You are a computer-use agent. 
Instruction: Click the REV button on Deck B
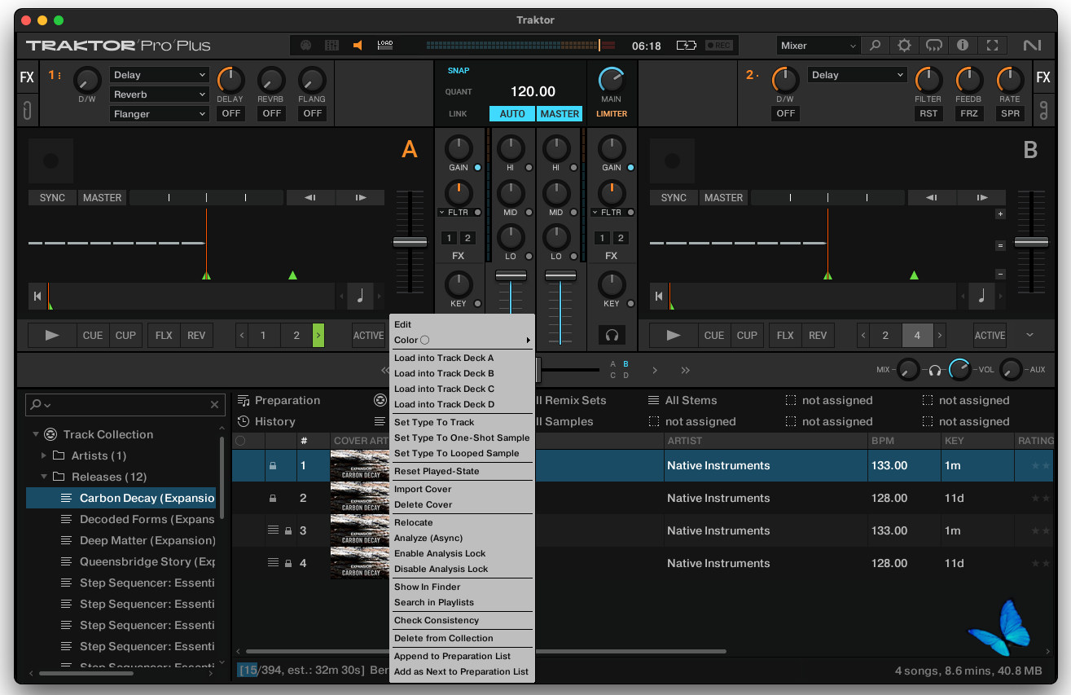click(818, 335)
